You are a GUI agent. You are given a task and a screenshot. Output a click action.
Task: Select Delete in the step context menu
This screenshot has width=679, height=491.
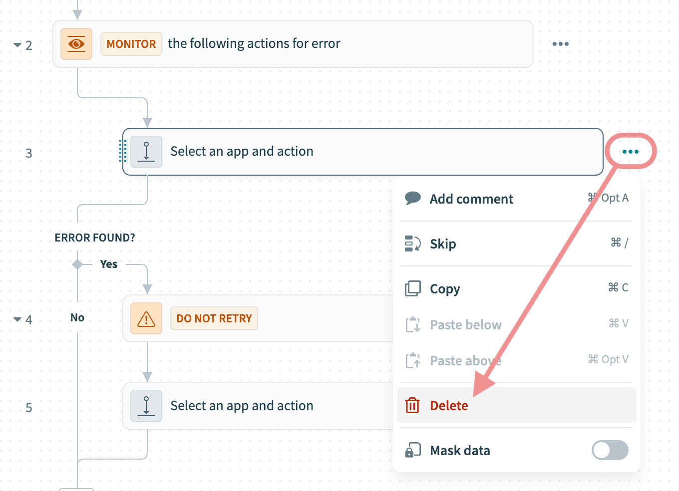coord(449,406)
